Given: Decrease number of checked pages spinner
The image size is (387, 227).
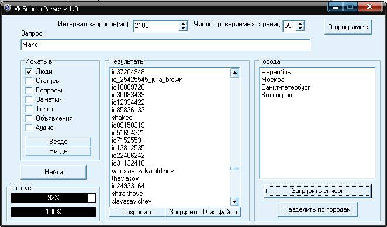Looking at the screenshot, I should 300,28.
